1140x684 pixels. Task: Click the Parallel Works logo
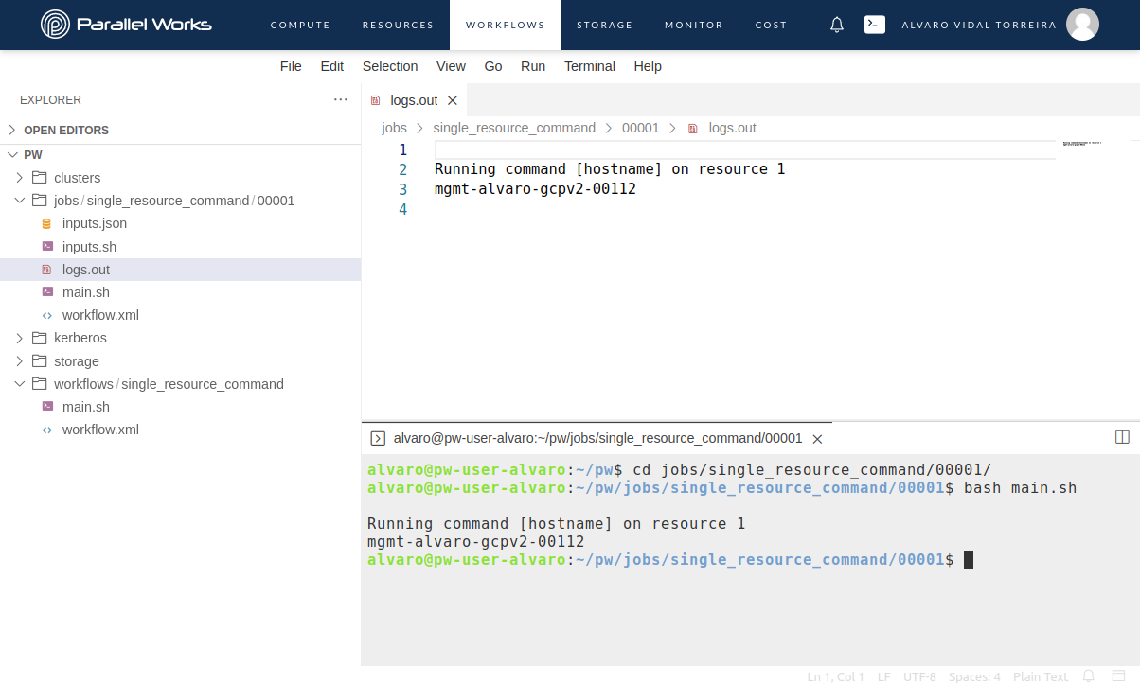[x=126, y=25]
